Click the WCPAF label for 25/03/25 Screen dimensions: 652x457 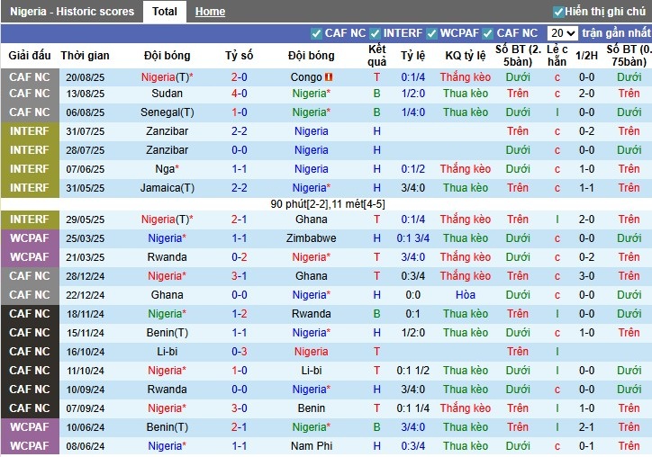click(30, 238)
